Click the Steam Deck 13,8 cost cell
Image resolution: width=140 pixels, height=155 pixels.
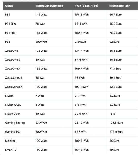[112, 114]
